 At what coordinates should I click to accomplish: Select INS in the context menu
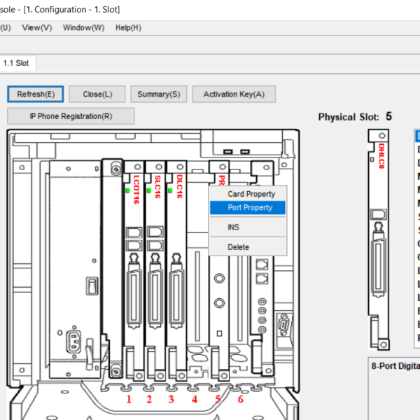[234, 227]
